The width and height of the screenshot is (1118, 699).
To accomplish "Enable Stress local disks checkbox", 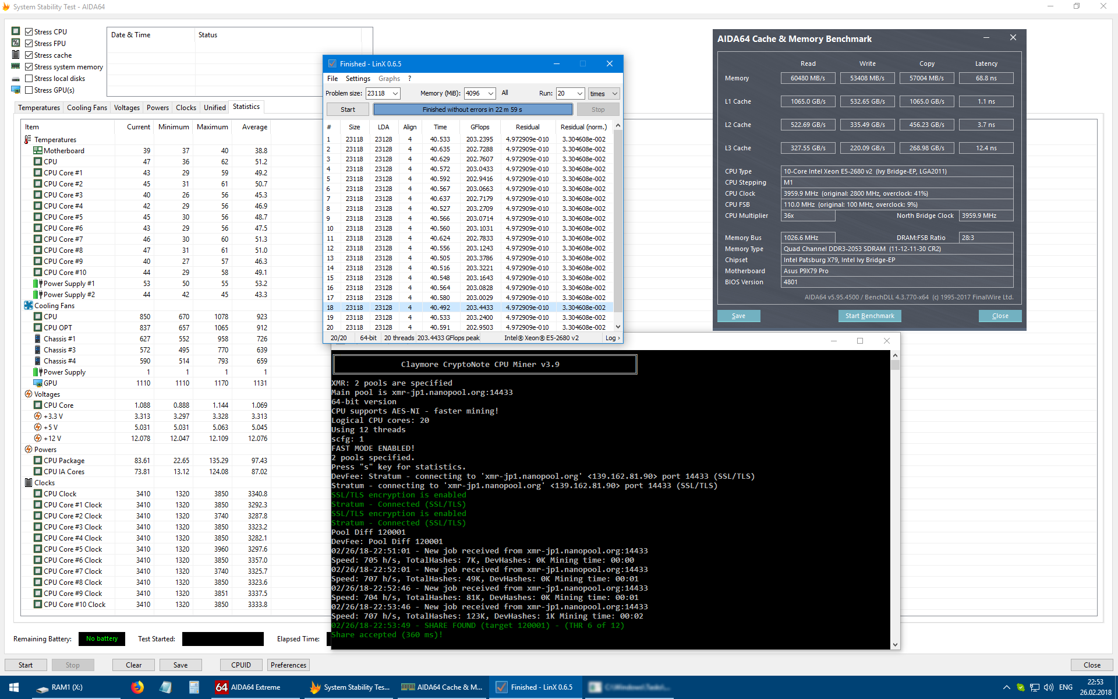I will 29,79.
